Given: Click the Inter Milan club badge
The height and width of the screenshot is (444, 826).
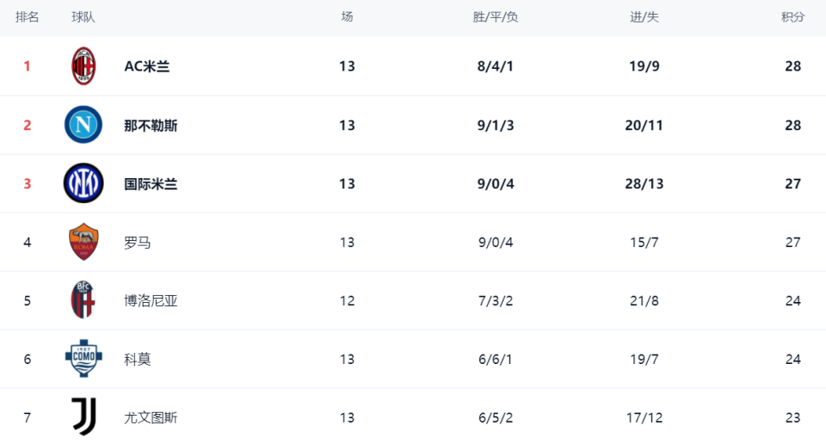Looking at the screenshot, I should (83, 183).
